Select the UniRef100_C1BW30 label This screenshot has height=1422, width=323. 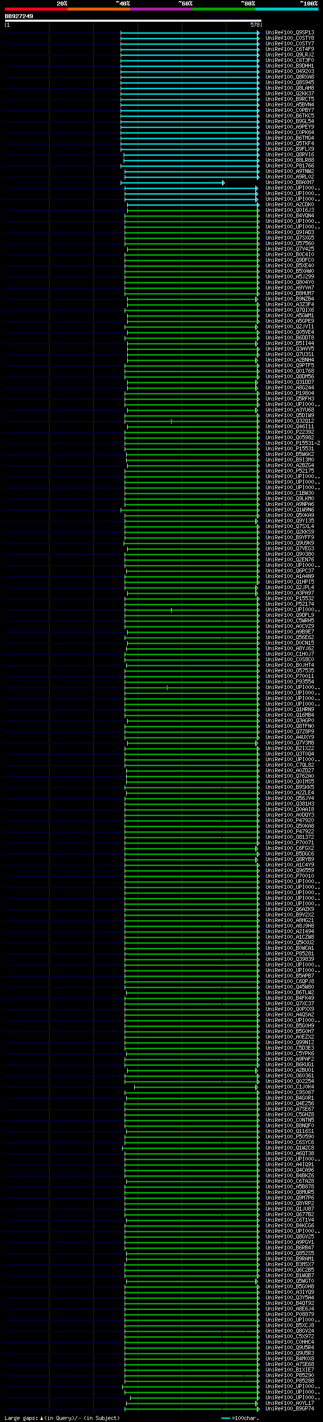[289, 493]
